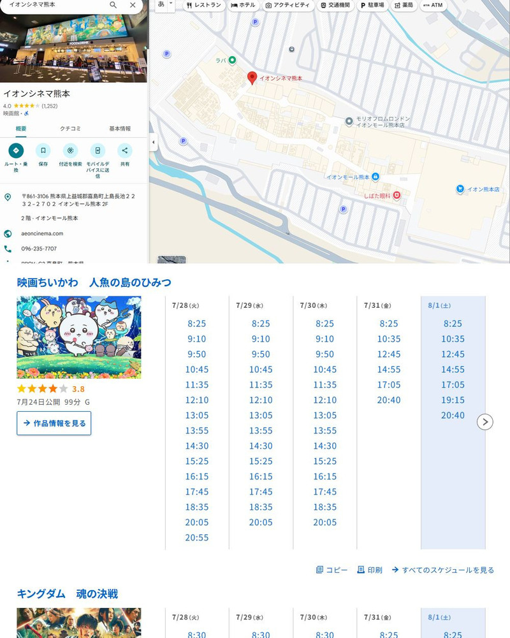Screen dimensions: 510x638
Task: Open the 概要 tab
Action: click(x=21, y=129)
